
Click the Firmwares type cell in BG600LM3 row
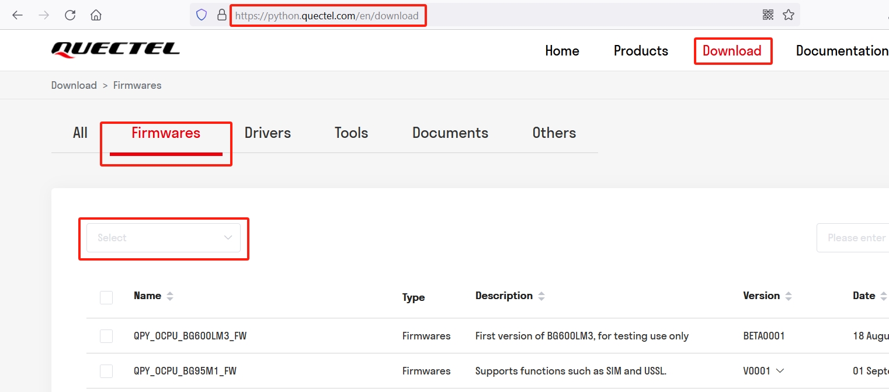pos(426,336)
